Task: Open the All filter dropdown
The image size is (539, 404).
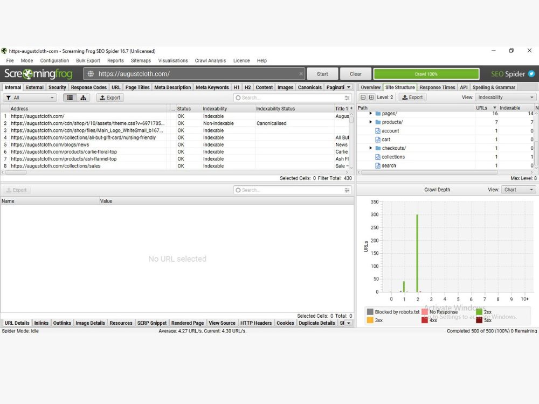Action: click(x=30, y=97)
